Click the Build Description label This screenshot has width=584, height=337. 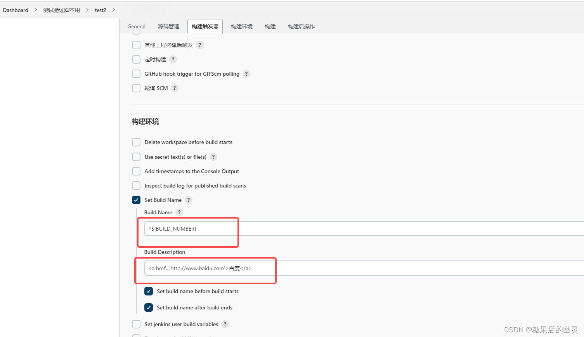coord(165,252)
